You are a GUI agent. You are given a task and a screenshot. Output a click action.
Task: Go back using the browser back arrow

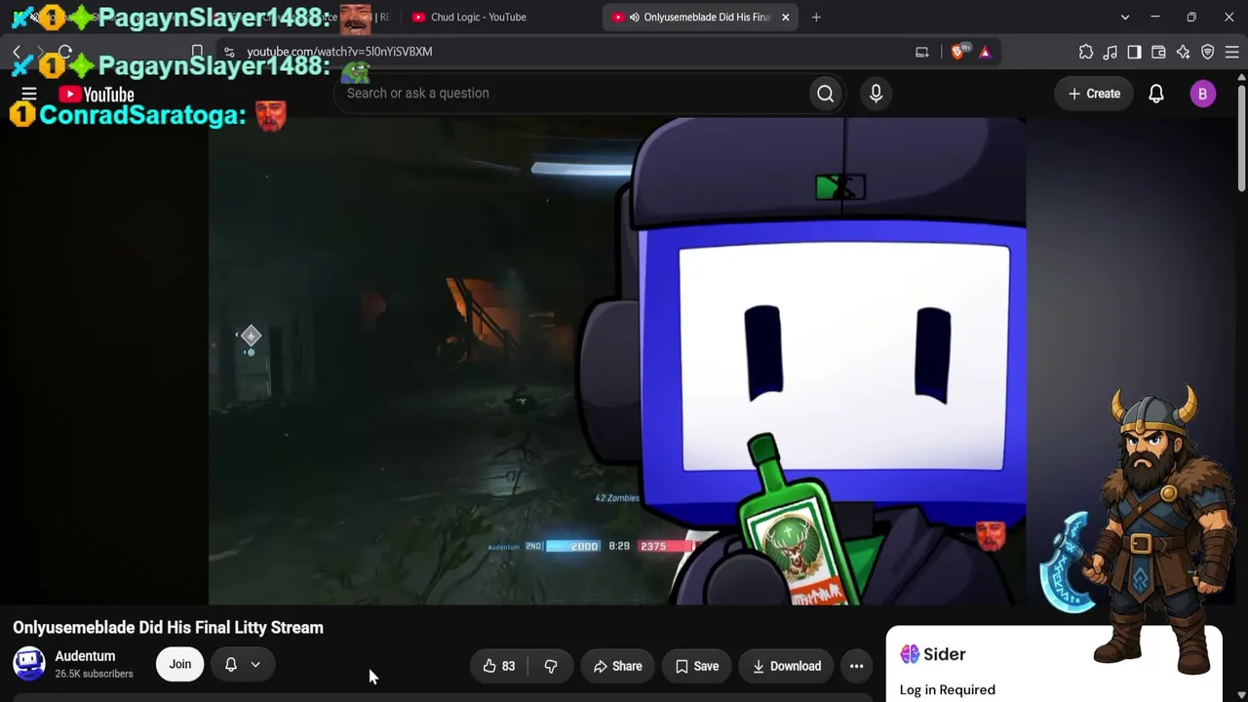17,52
